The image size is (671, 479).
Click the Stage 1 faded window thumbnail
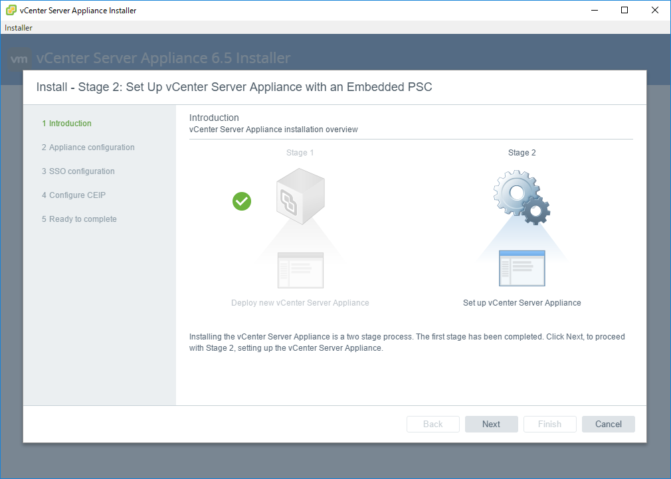(300, 270)
